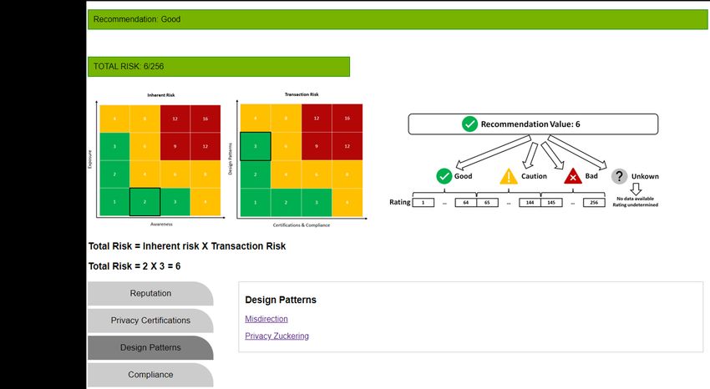The image size is (710, 389).
Task: Click the green checkmark beside Recommendation Value
Action: click(469, 124)
